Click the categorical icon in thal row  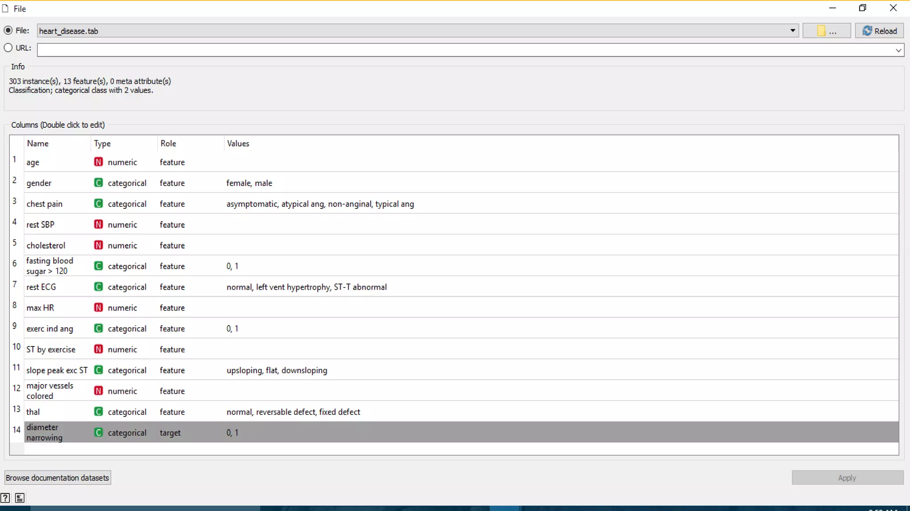click(98, 412)
